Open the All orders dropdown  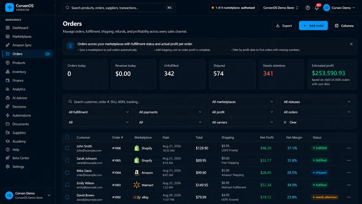coord(317,112)
